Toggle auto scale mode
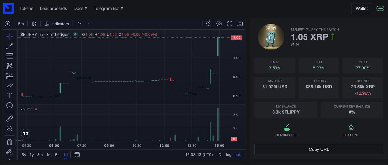 [238, 155]
